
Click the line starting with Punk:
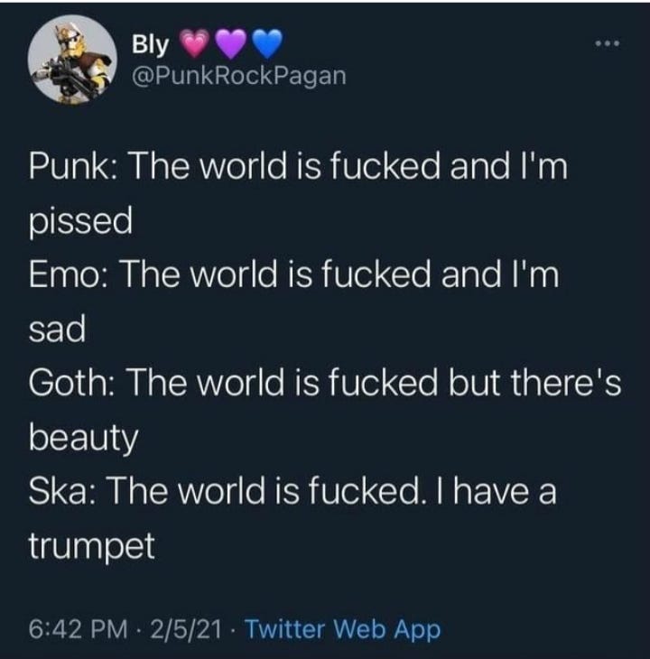[x=298, y=166]
